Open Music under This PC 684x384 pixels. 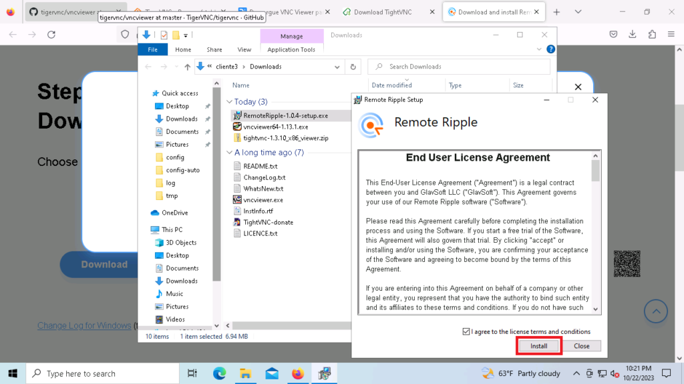pos(174,294)
